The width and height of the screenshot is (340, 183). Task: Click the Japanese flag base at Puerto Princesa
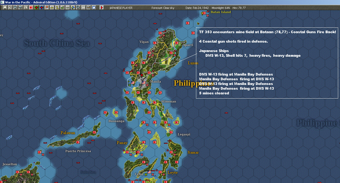(x=78, y=142)
